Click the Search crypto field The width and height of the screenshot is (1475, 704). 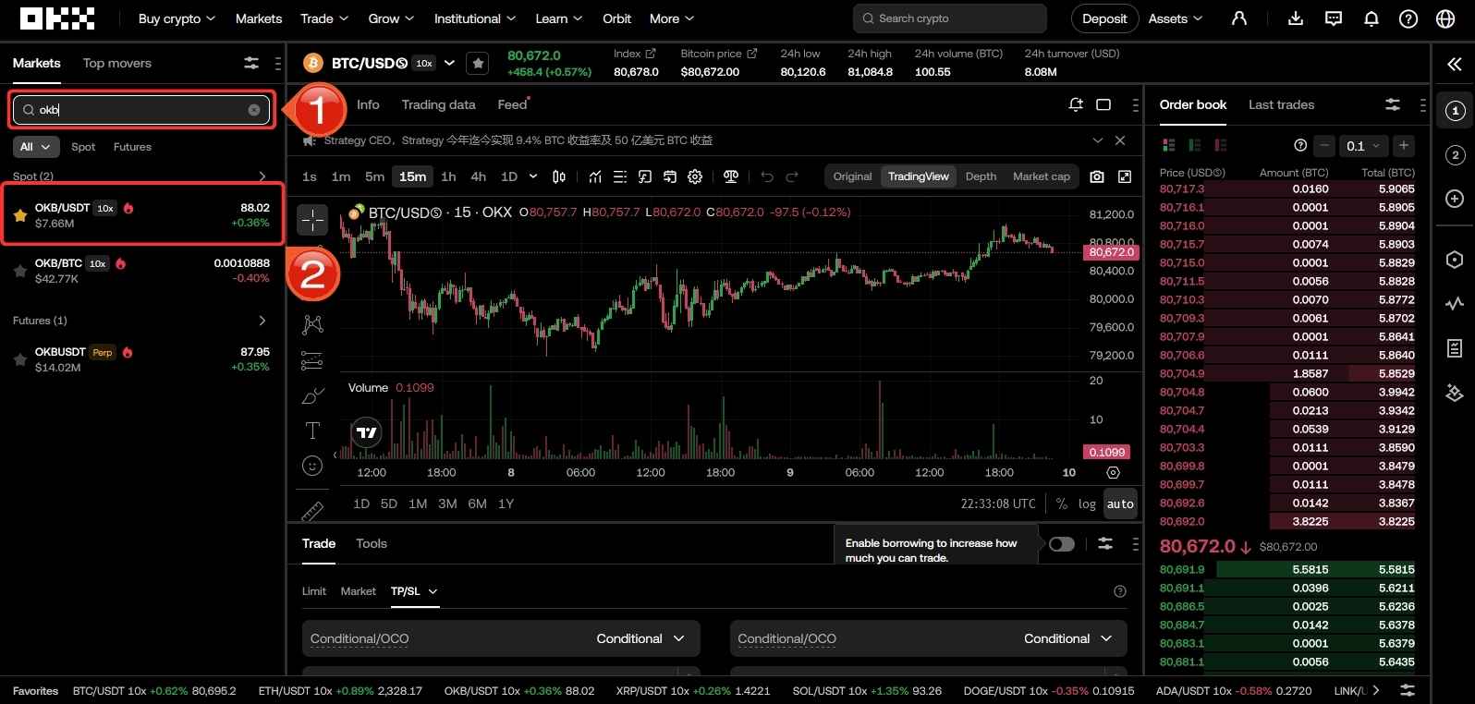pos(950,18)
